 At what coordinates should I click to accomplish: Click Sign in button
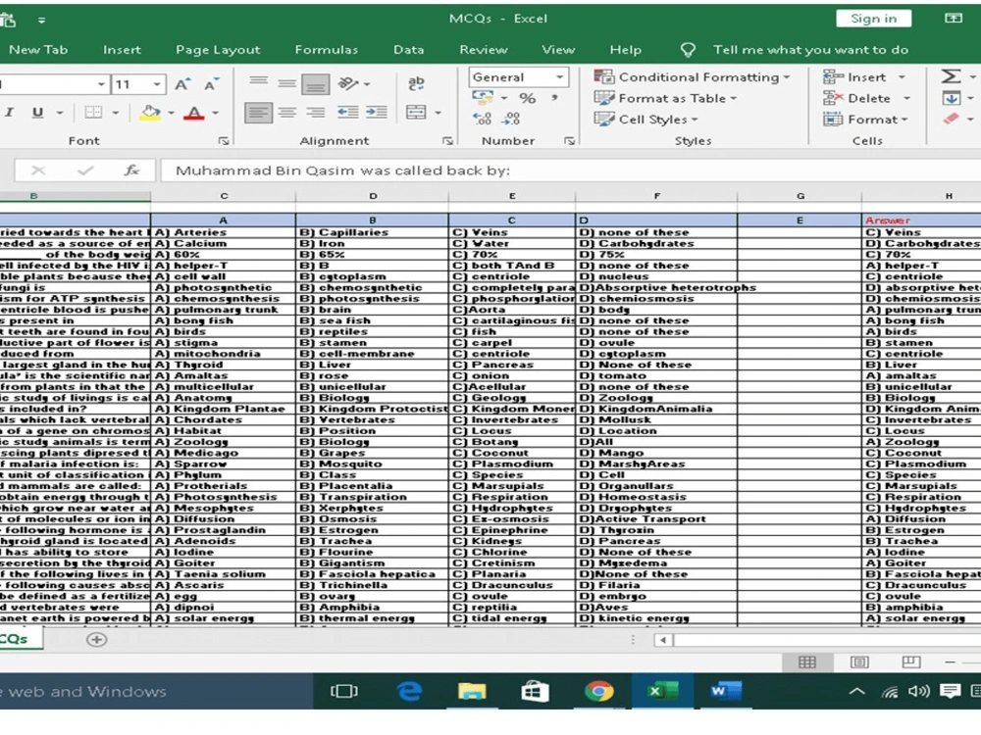point(873,19)
